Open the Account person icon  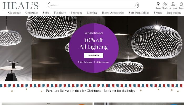pos(173,4)
